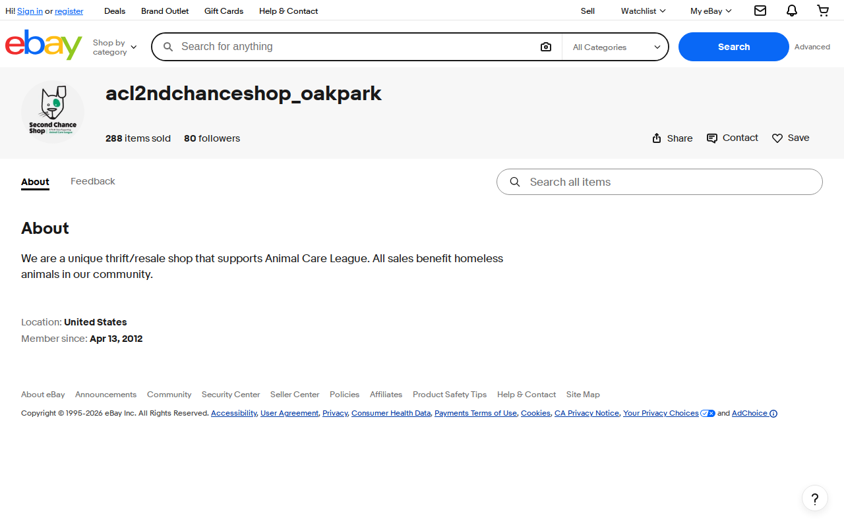844x527 pixels.
Task: Focus the Search all items field
Action: [659, 182]
